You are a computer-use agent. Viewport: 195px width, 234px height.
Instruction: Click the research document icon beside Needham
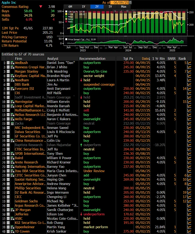point(12,80)
